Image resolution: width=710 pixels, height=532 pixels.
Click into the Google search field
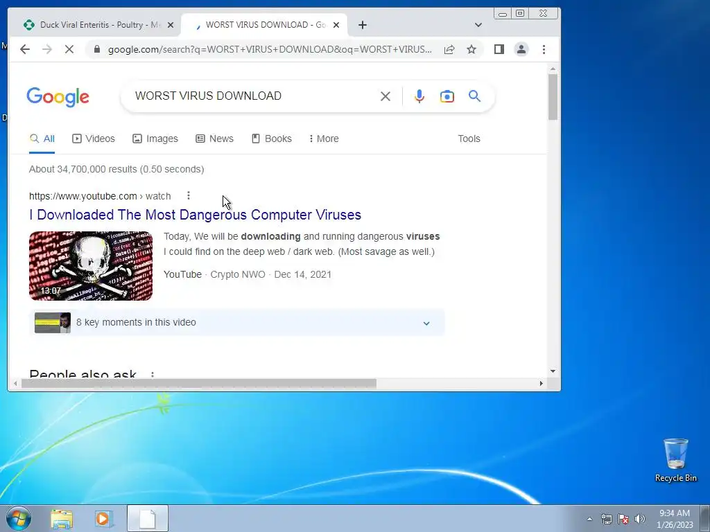[254, 96]
